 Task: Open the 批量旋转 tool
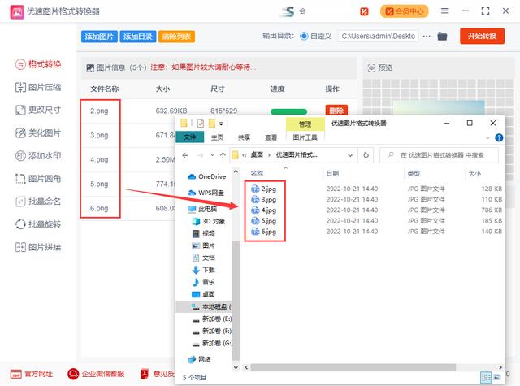tap(38, 224)
